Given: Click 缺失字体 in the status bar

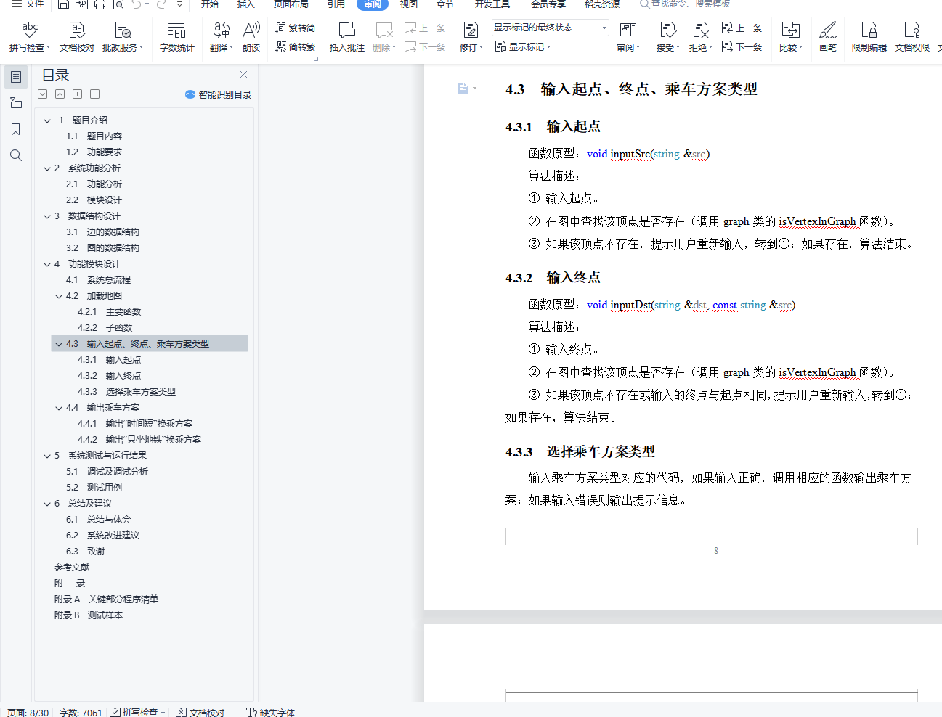Looking at the screenshot, I should [270, 713].
